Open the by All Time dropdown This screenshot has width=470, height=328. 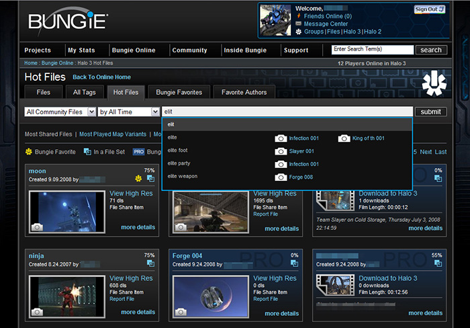coord(129,112)
